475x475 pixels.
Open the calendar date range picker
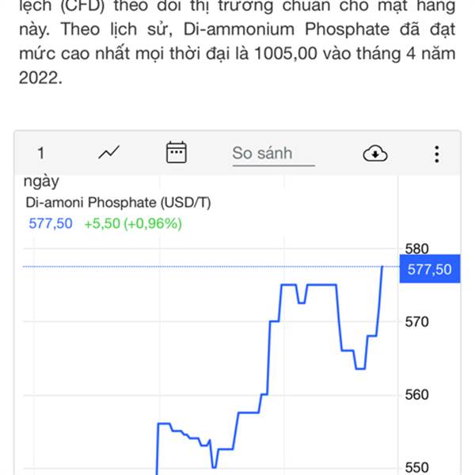(x=177, y=152)
